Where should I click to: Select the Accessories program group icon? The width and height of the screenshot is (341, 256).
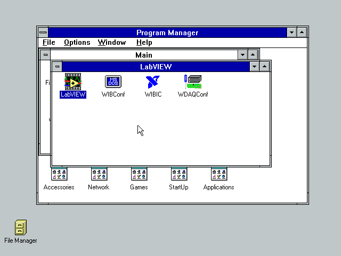(x=59, y=174)
